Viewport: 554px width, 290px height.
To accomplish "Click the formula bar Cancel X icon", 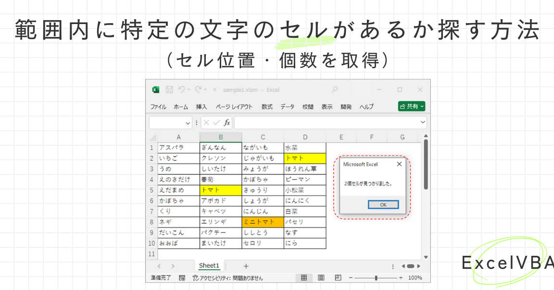I will click(207, 123).
